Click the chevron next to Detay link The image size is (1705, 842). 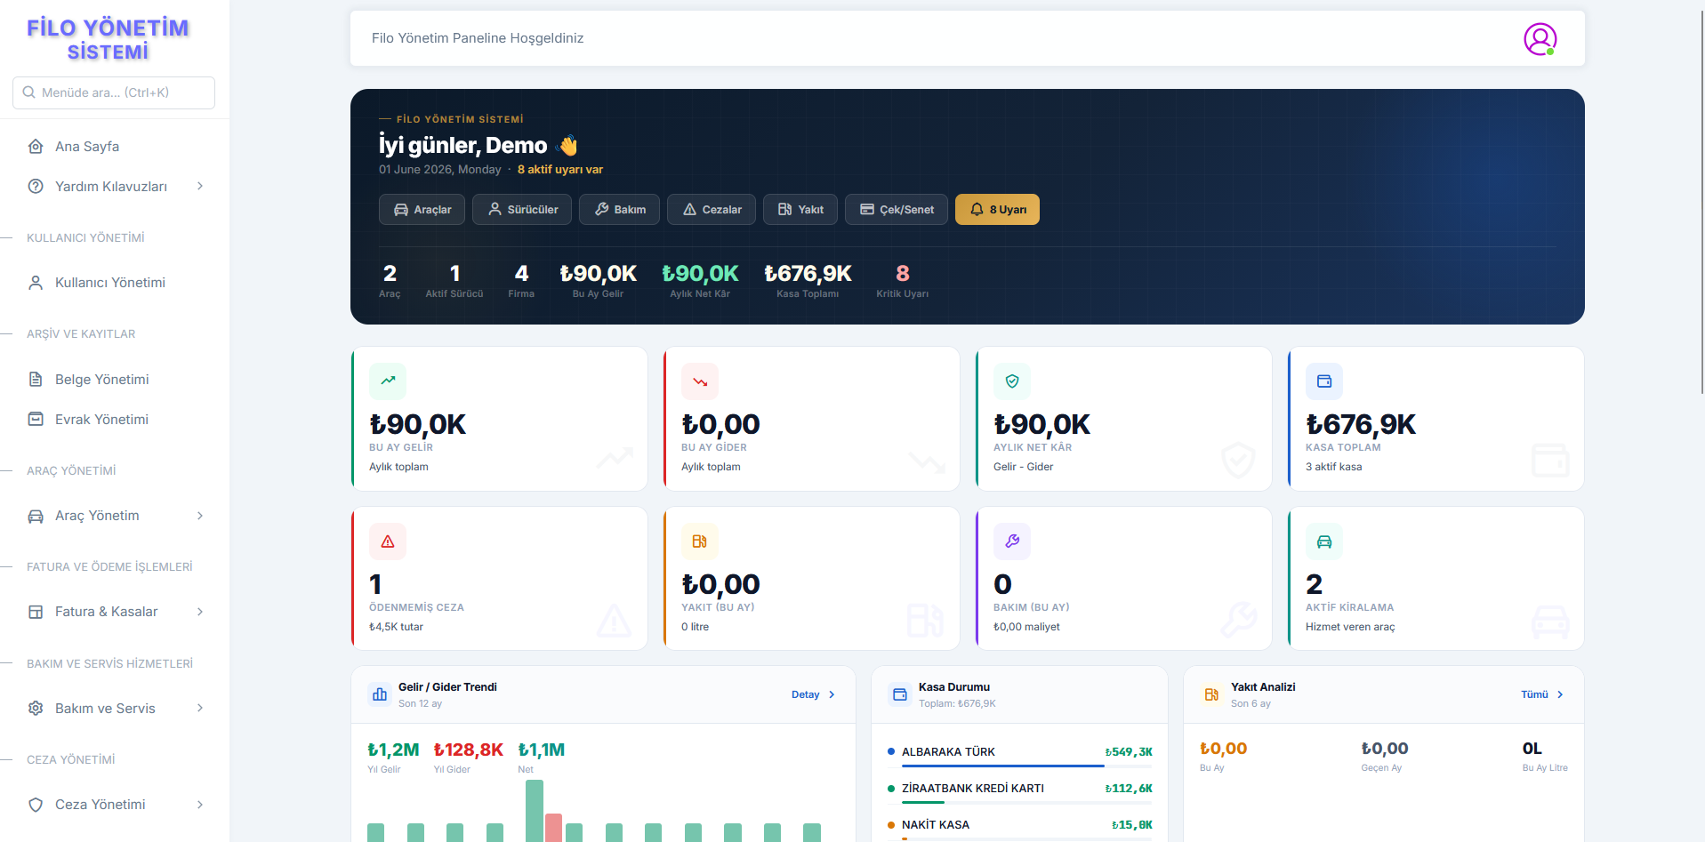[x=832, y=695]
